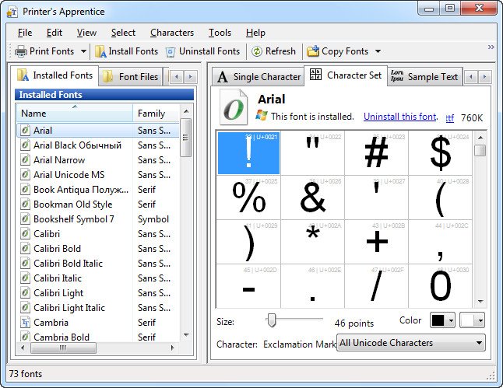Viewport: 503px width, 388px height.
Task: Sort the list by Family column header
Action: [156, 114]
